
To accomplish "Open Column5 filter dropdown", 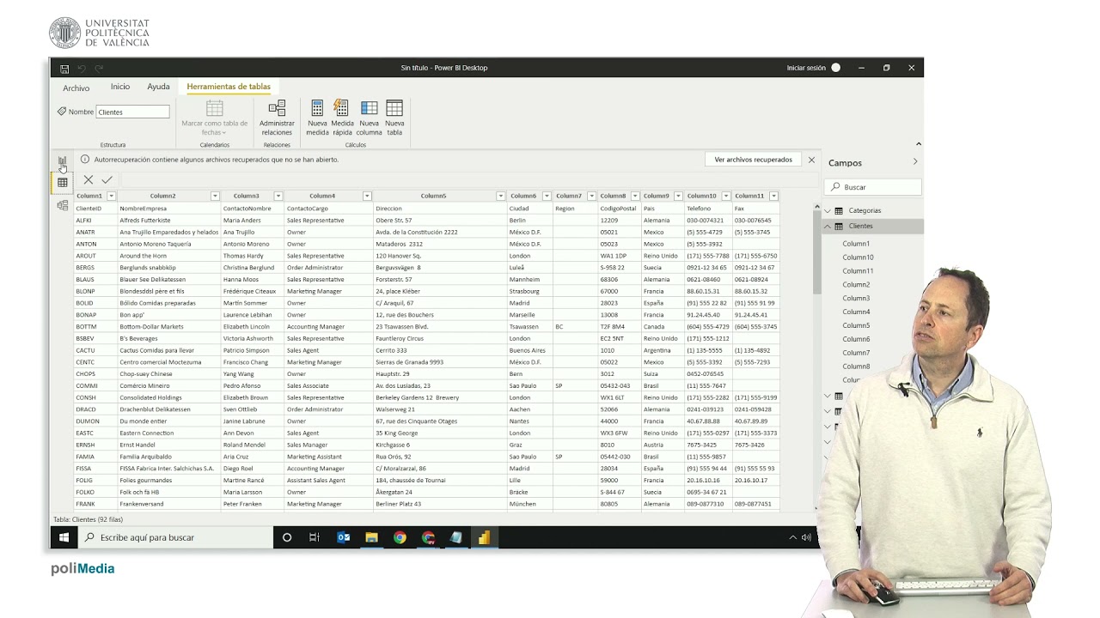I will coord(501,197).
